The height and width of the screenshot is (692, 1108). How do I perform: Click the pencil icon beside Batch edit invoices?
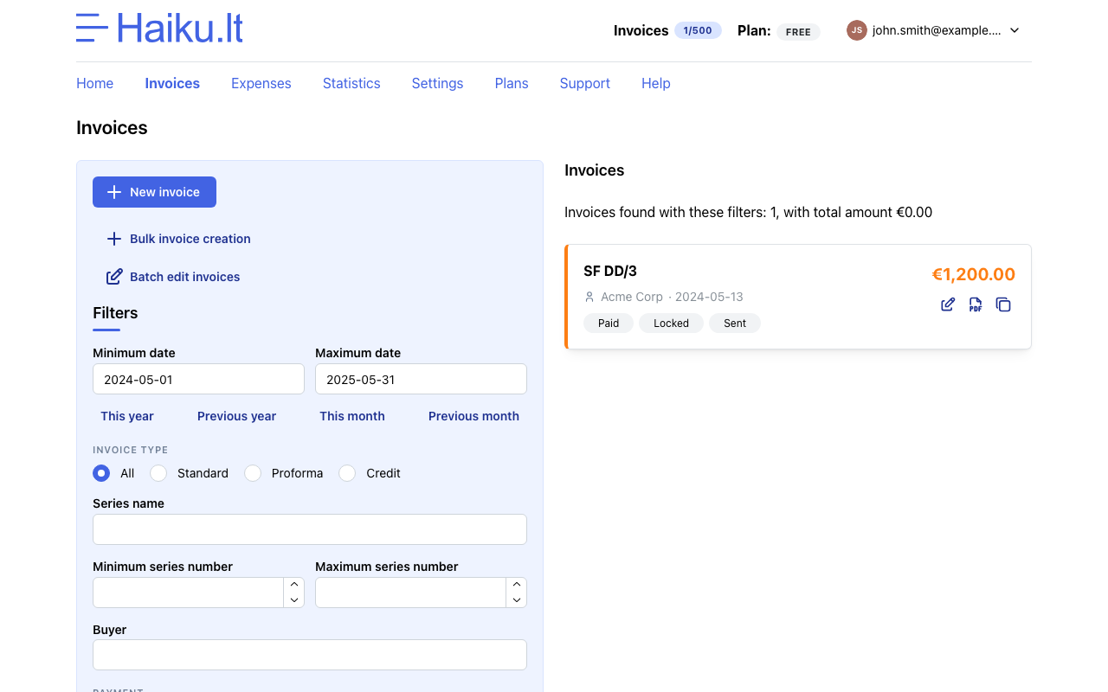pos(114,277)
